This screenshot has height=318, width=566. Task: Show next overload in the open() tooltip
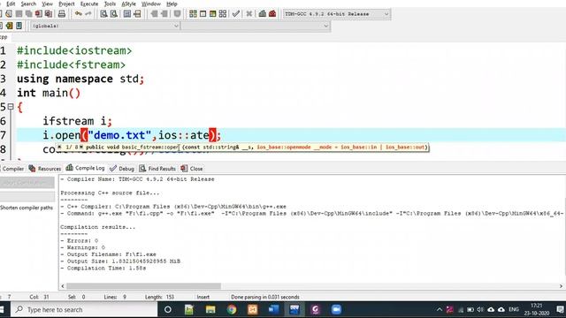click(x=81, y=148)
